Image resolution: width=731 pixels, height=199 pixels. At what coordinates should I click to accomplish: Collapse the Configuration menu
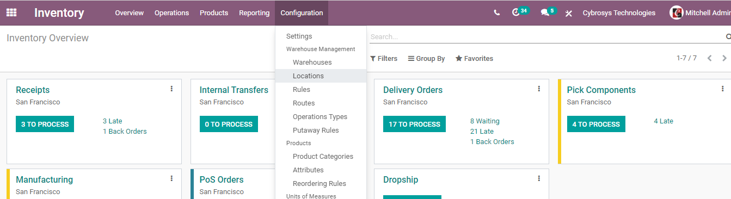[x=302, y=13]
